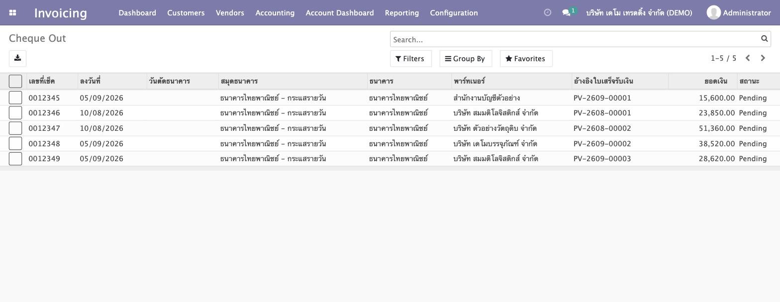Open the Group By dropdown
The image size is (780, 302).
[466, 59]
